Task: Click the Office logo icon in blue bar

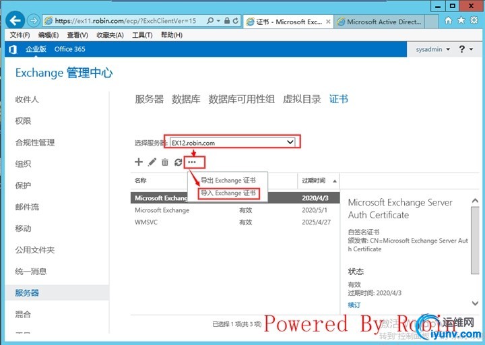Action: tap(13, 49)
